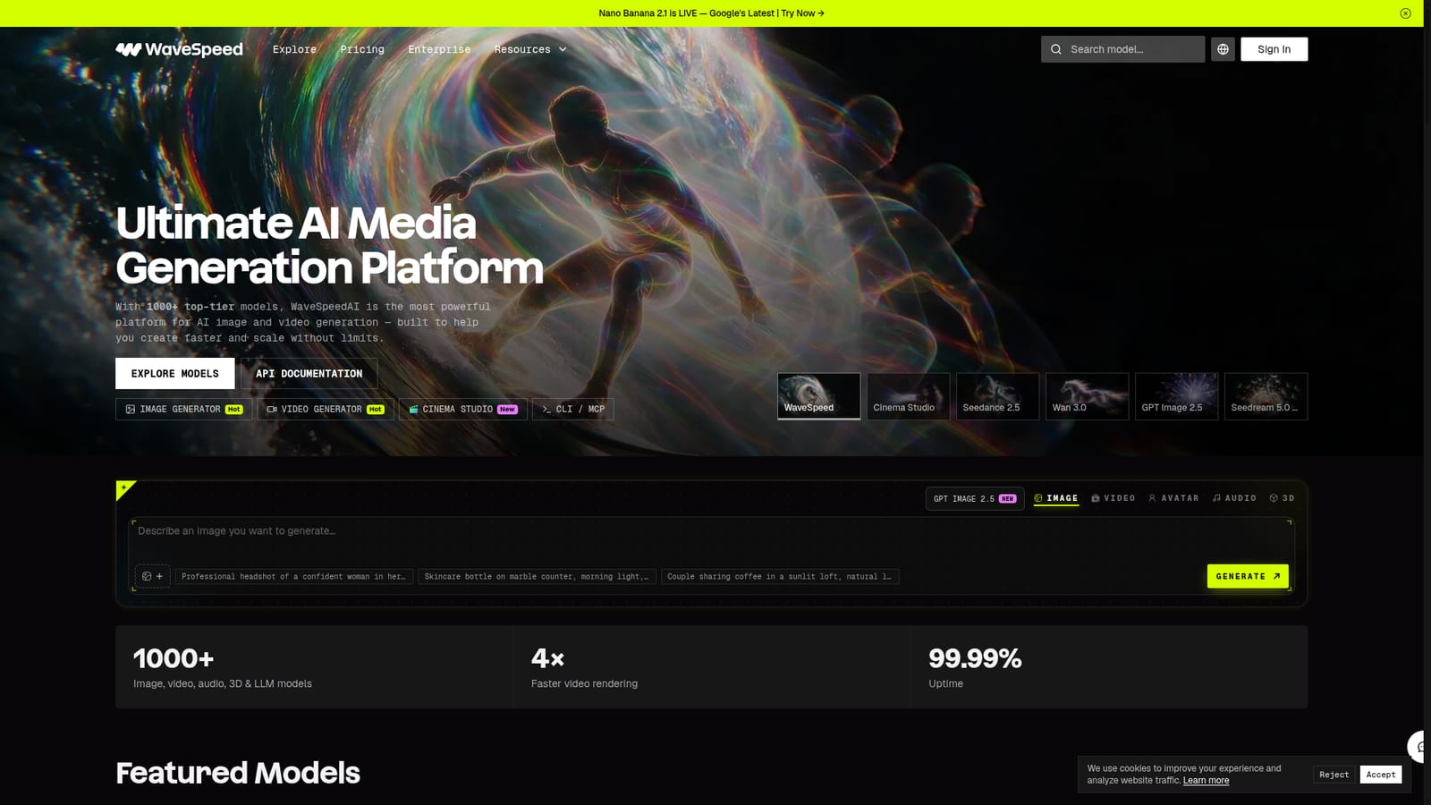The image size is (1431, 805).
Task: Accept the cookies
Action: point(1381,775)
